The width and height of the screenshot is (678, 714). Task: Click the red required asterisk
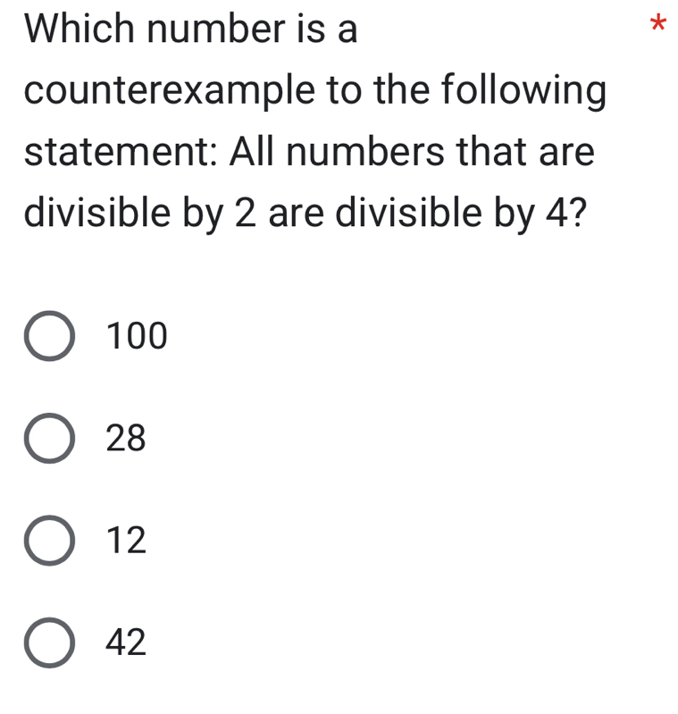point(657,24)
